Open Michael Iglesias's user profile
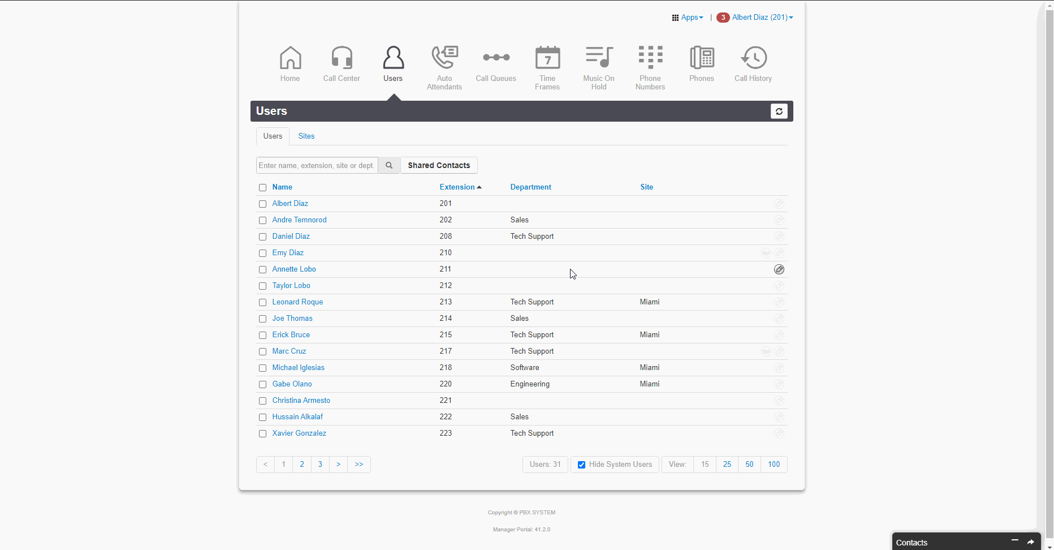Image resolution: width=1054 pixels, height=550 pixels. [298, 368]
